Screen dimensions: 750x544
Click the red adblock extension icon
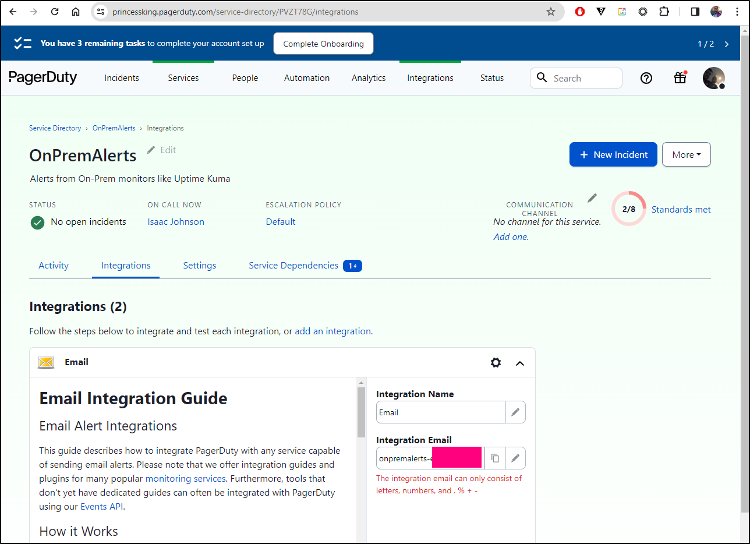coord(580,12)
